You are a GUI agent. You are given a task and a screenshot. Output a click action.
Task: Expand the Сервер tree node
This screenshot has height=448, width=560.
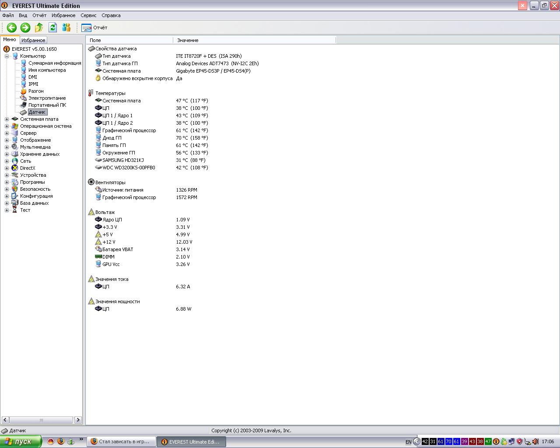(x=7, y=133)
